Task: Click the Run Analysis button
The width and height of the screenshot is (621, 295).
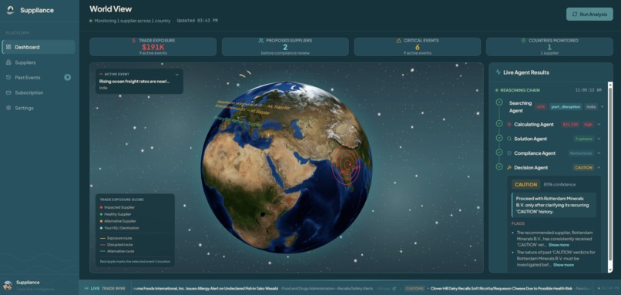Action: pyautogui.click(x=589, y=15)
